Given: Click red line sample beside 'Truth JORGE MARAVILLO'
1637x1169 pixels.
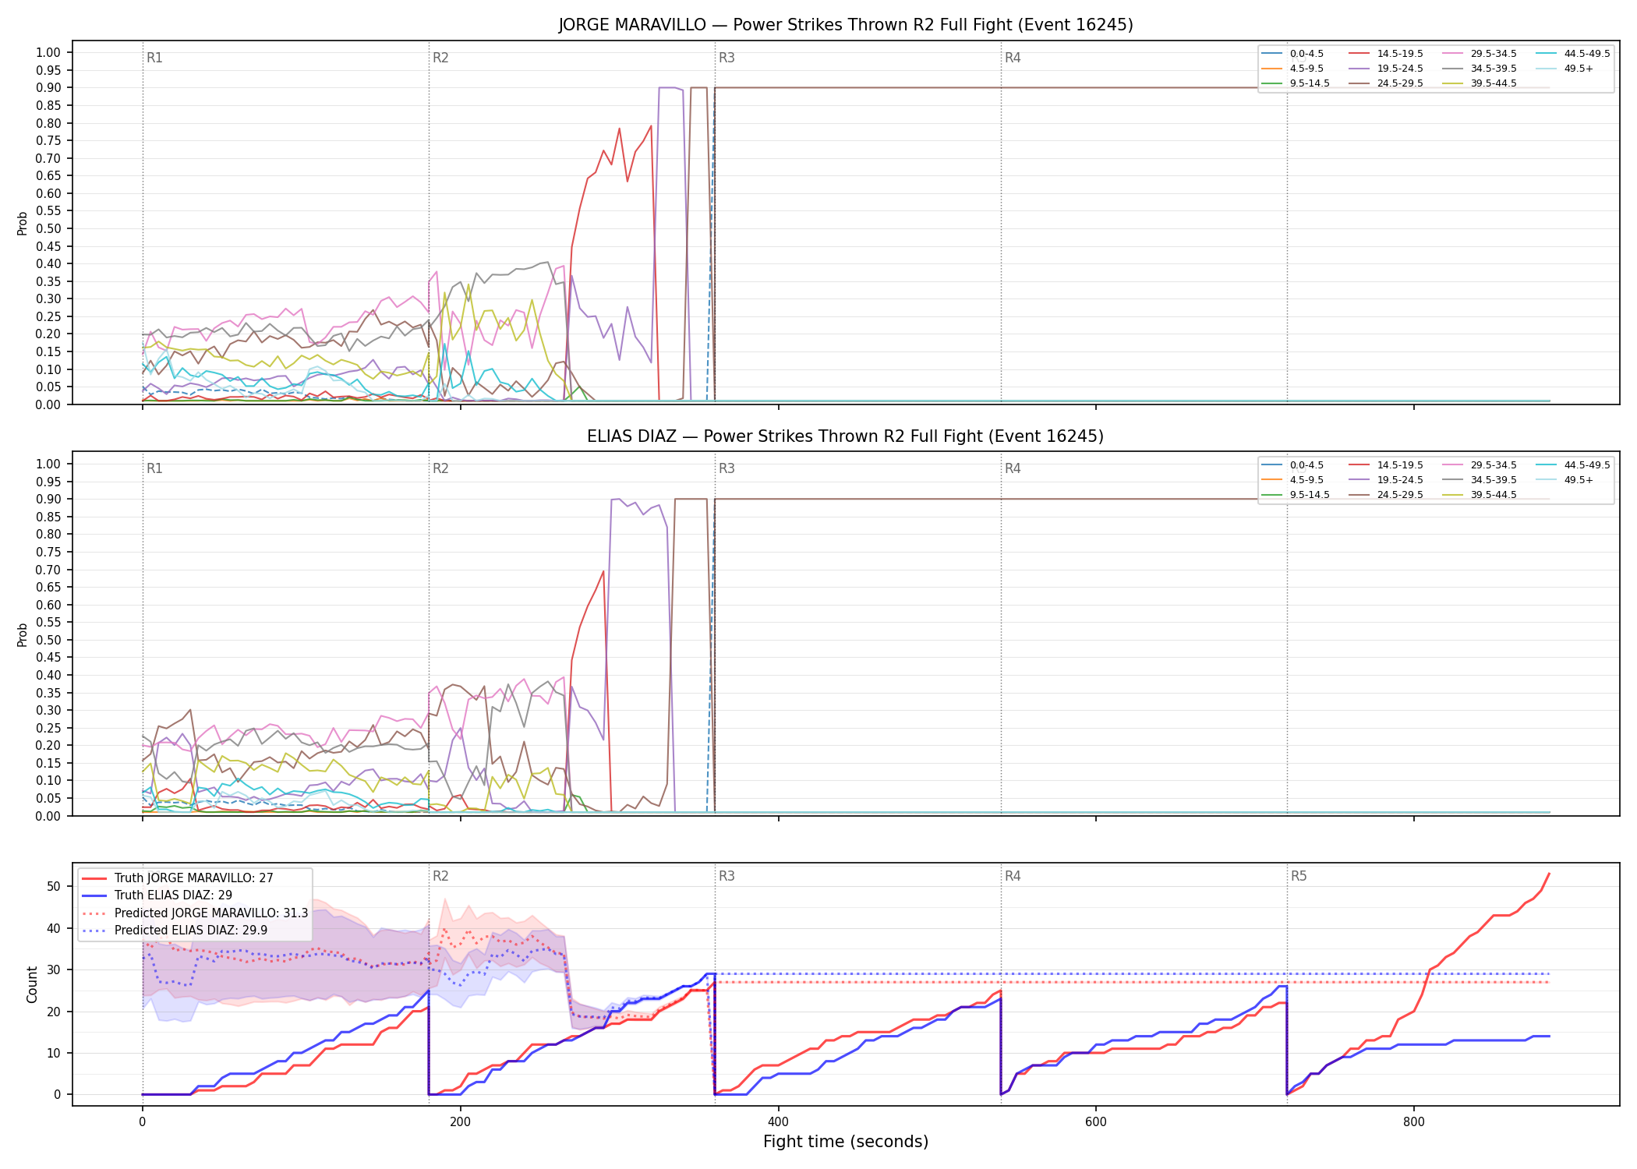Looking at the screenshot, I should (x=94, y=878).
